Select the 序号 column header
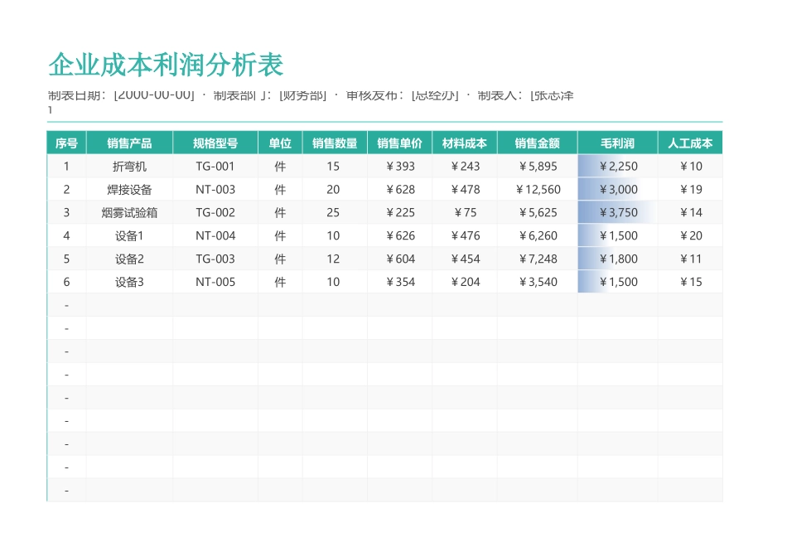 pos(66,143)
